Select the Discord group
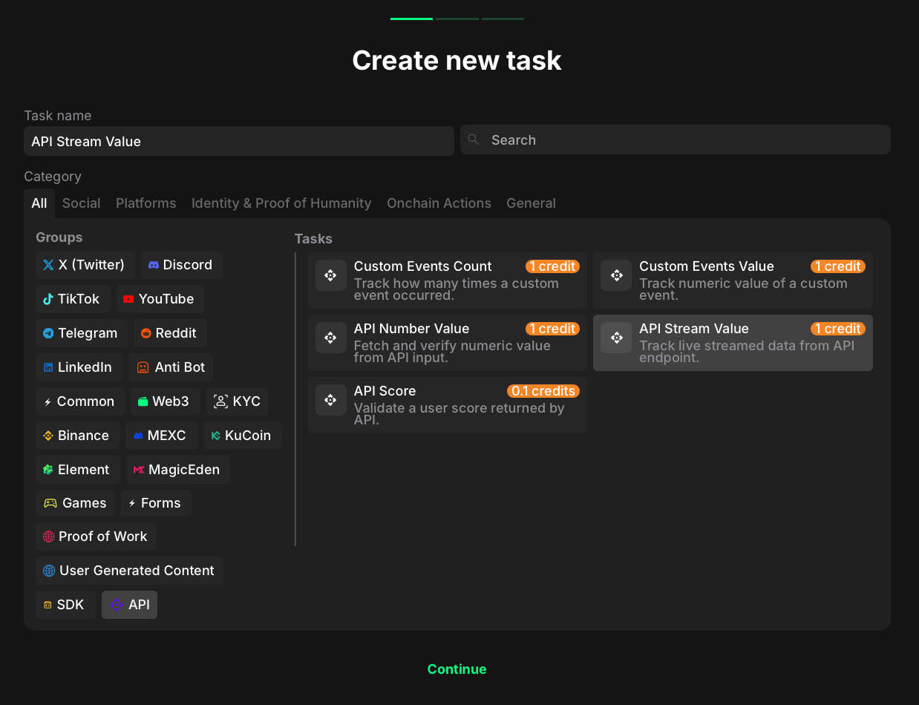This screenshot has width=919, height=705. pyautogui.click(x=181, y=265)
